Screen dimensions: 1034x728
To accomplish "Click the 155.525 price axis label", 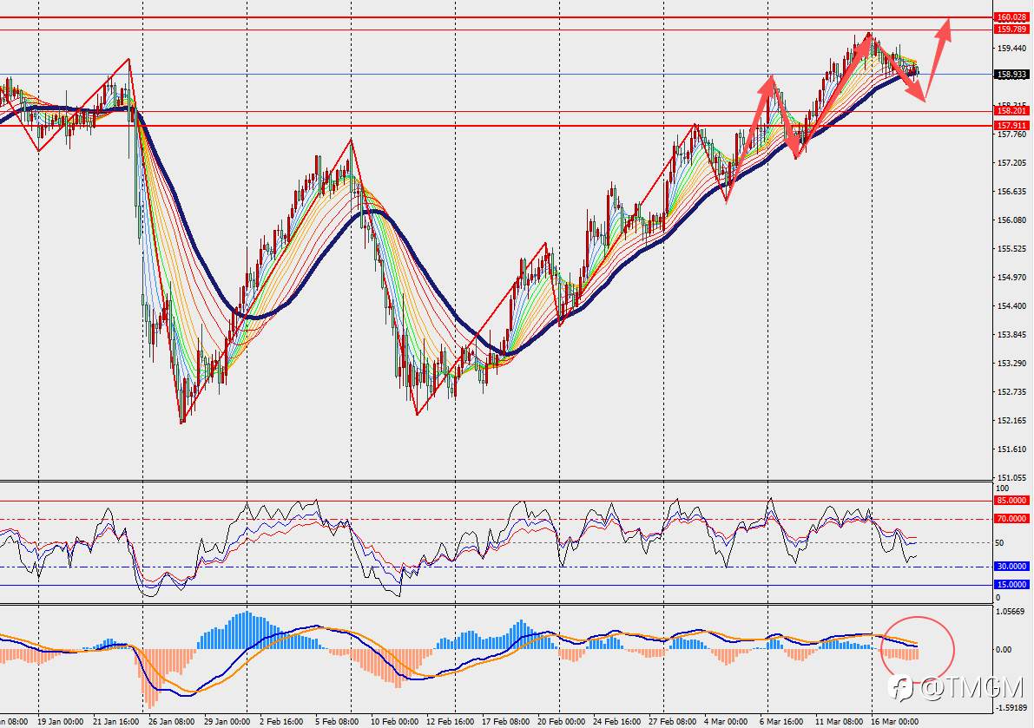I will pos(1012,248).
